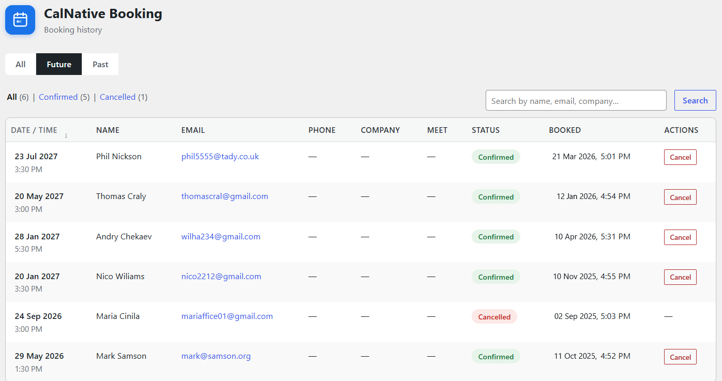Image resolution: width=722 pixels, height=381 pixels.
Task: Cancel Andry Chekaev's booking
Action: (680, 237)
